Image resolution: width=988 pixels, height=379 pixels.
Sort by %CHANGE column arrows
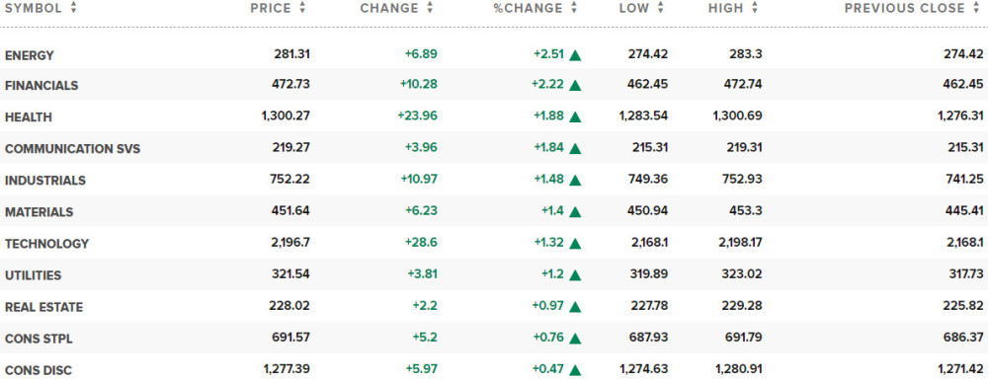click(x=573, y=8)
